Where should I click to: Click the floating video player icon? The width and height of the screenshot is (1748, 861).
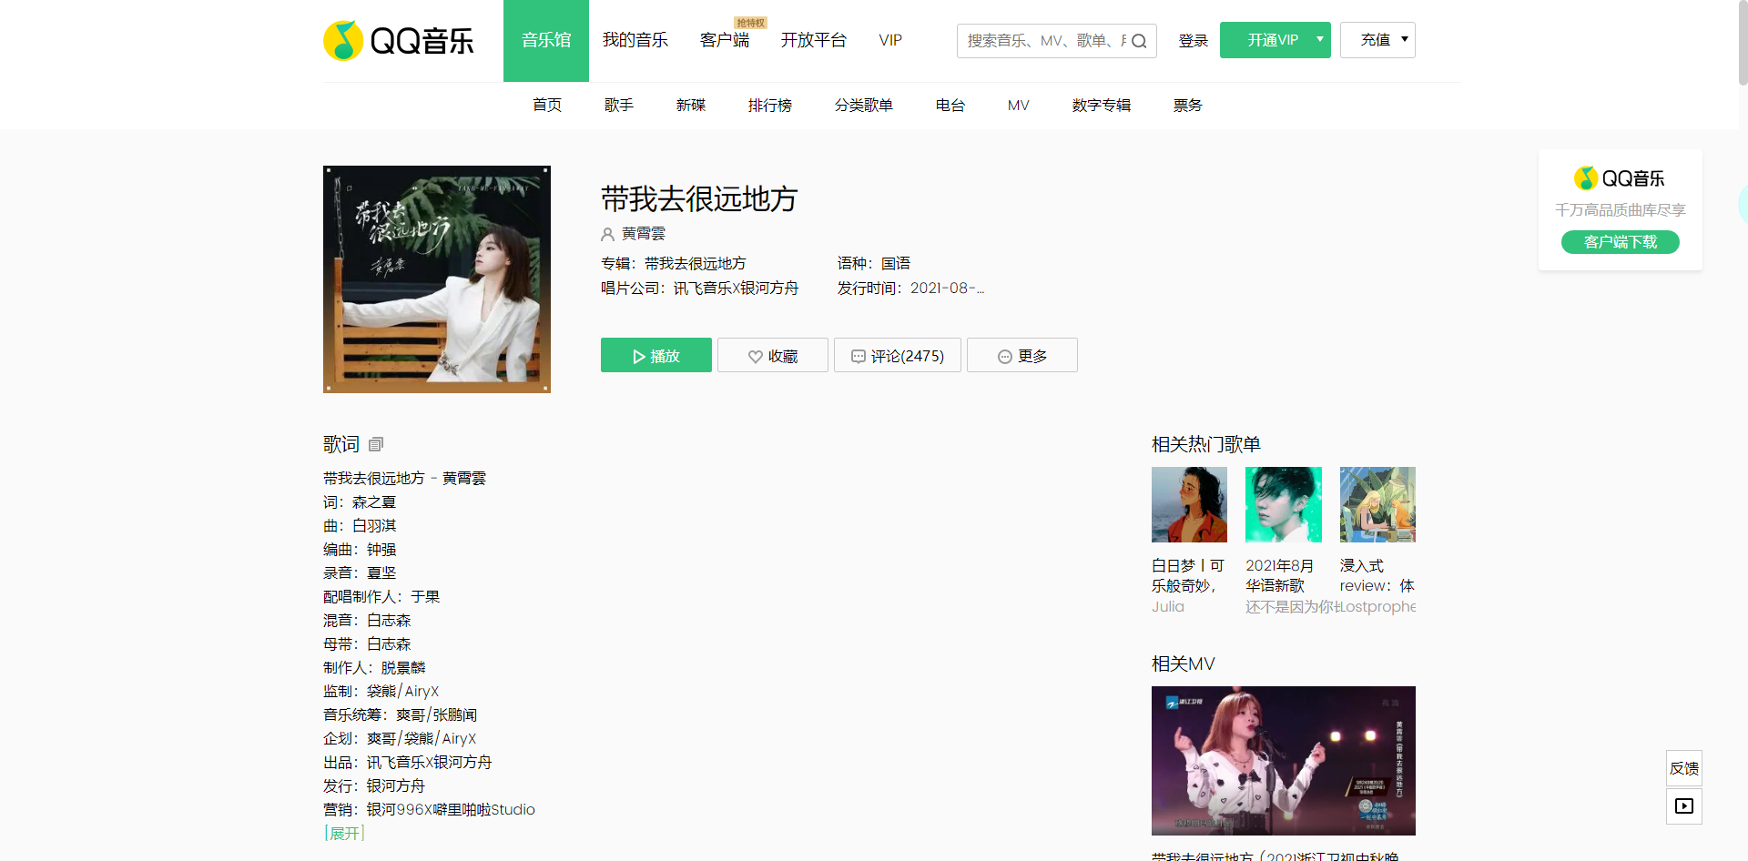click(x=1683, y=806)
